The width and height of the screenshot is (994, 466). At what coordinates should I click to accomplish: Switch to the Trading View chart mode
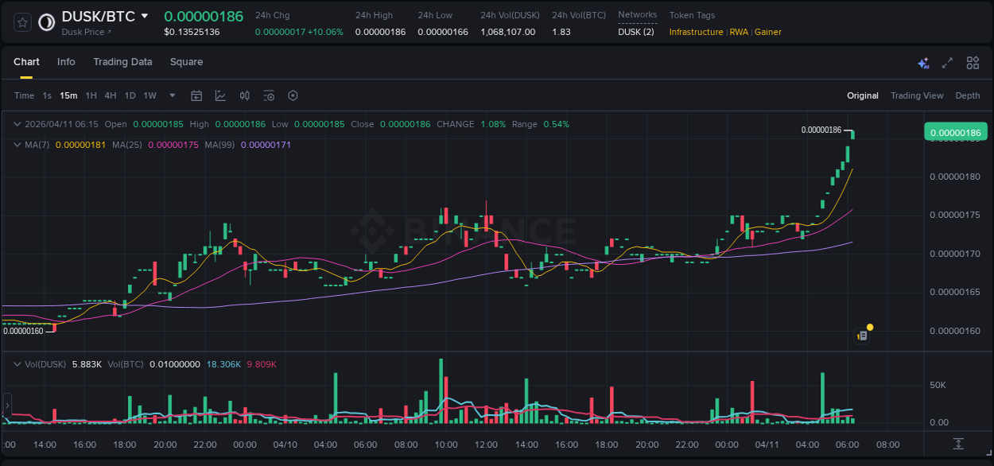click(917, 95)
